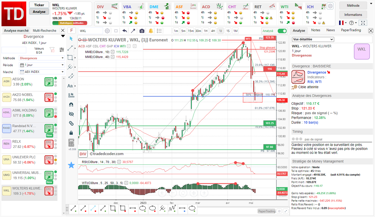
Task: Toggle the square checkbox in chart toolbar
Action: coord(116,31)
